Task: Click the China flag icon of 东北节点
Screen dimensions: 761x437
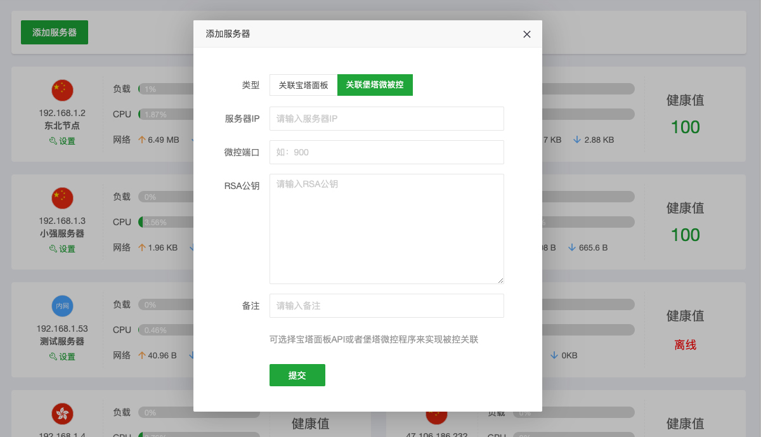Action: coord(62,91)
